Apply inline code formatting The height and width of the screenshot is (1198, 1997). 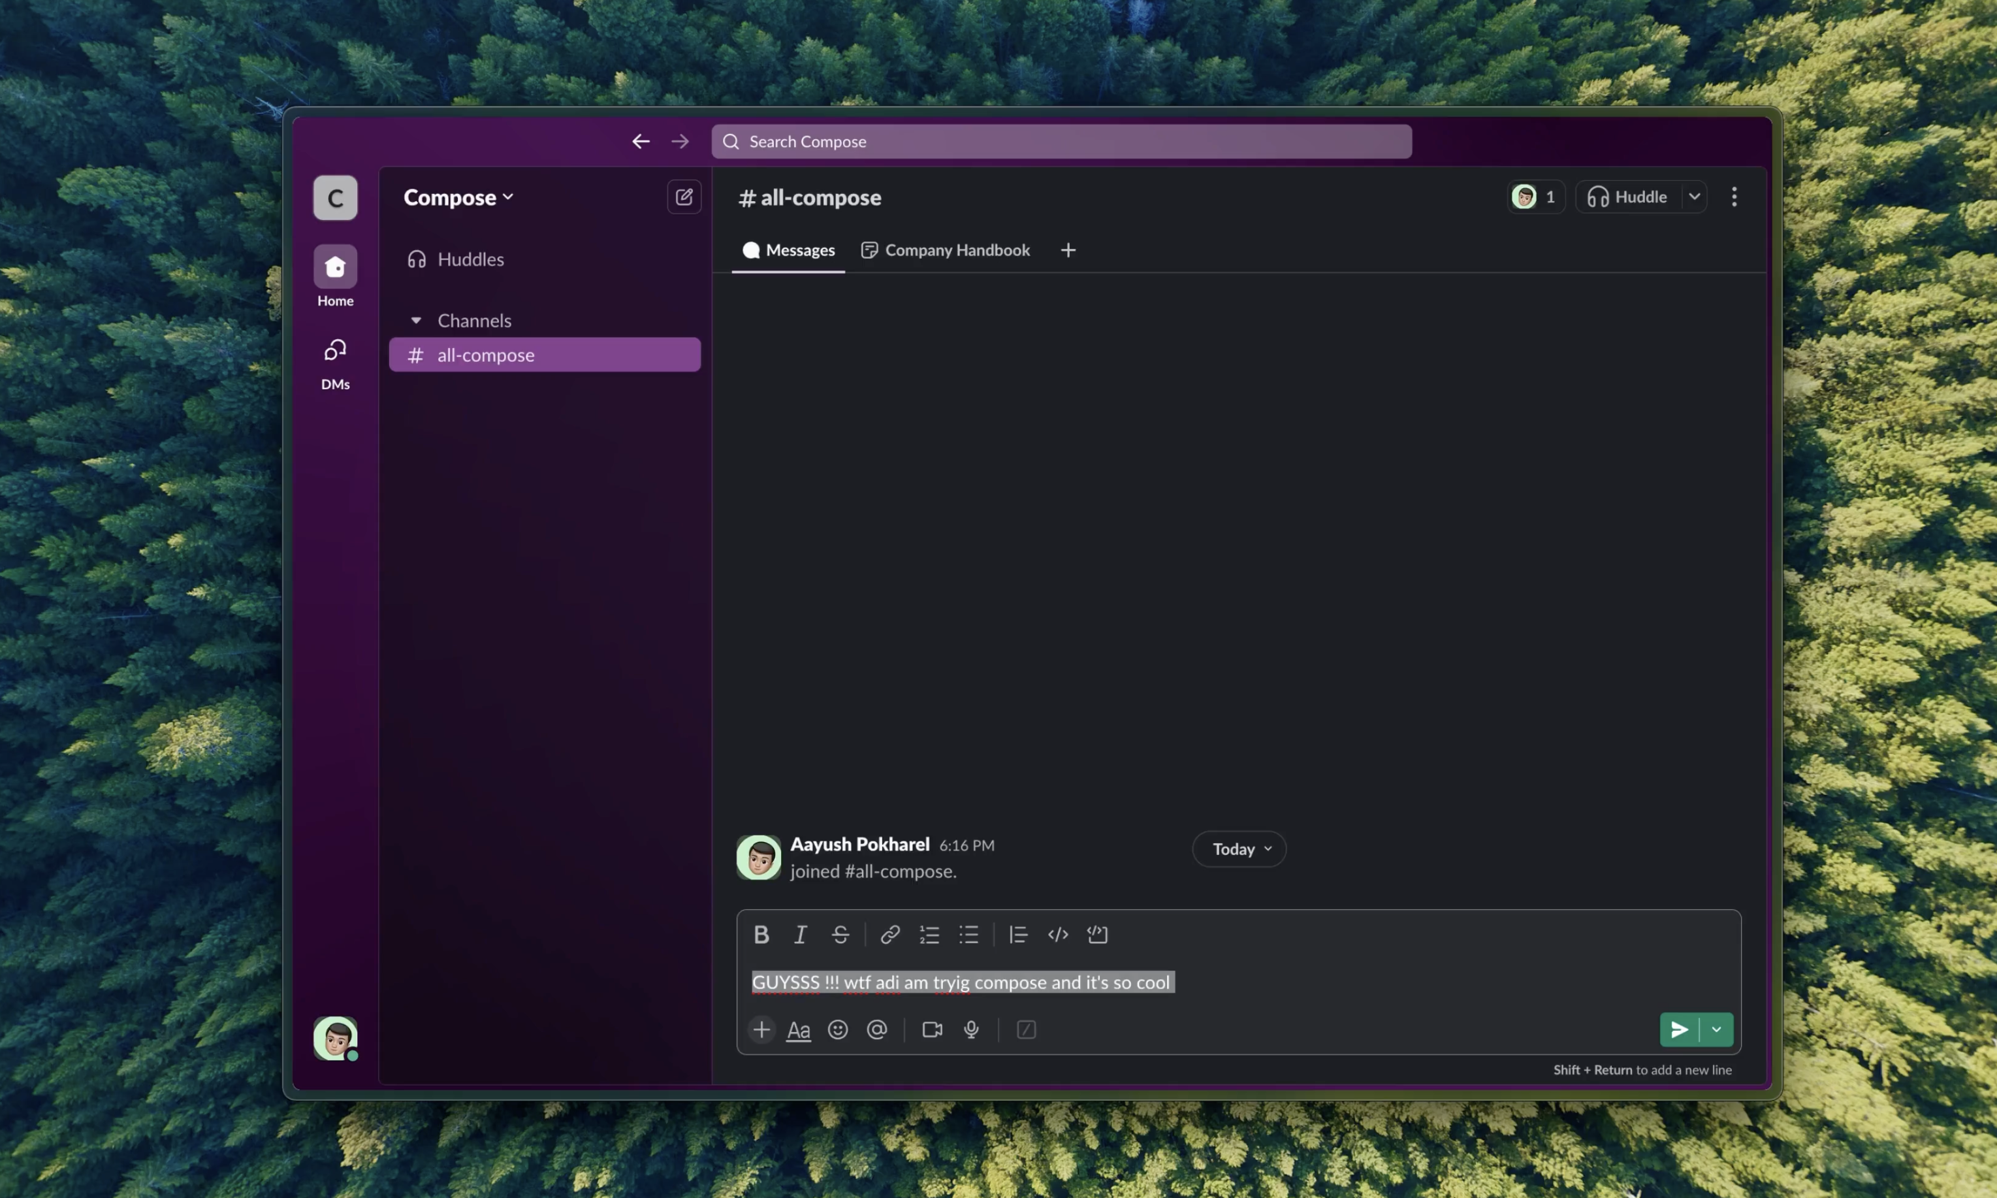tap(1058, 934)
